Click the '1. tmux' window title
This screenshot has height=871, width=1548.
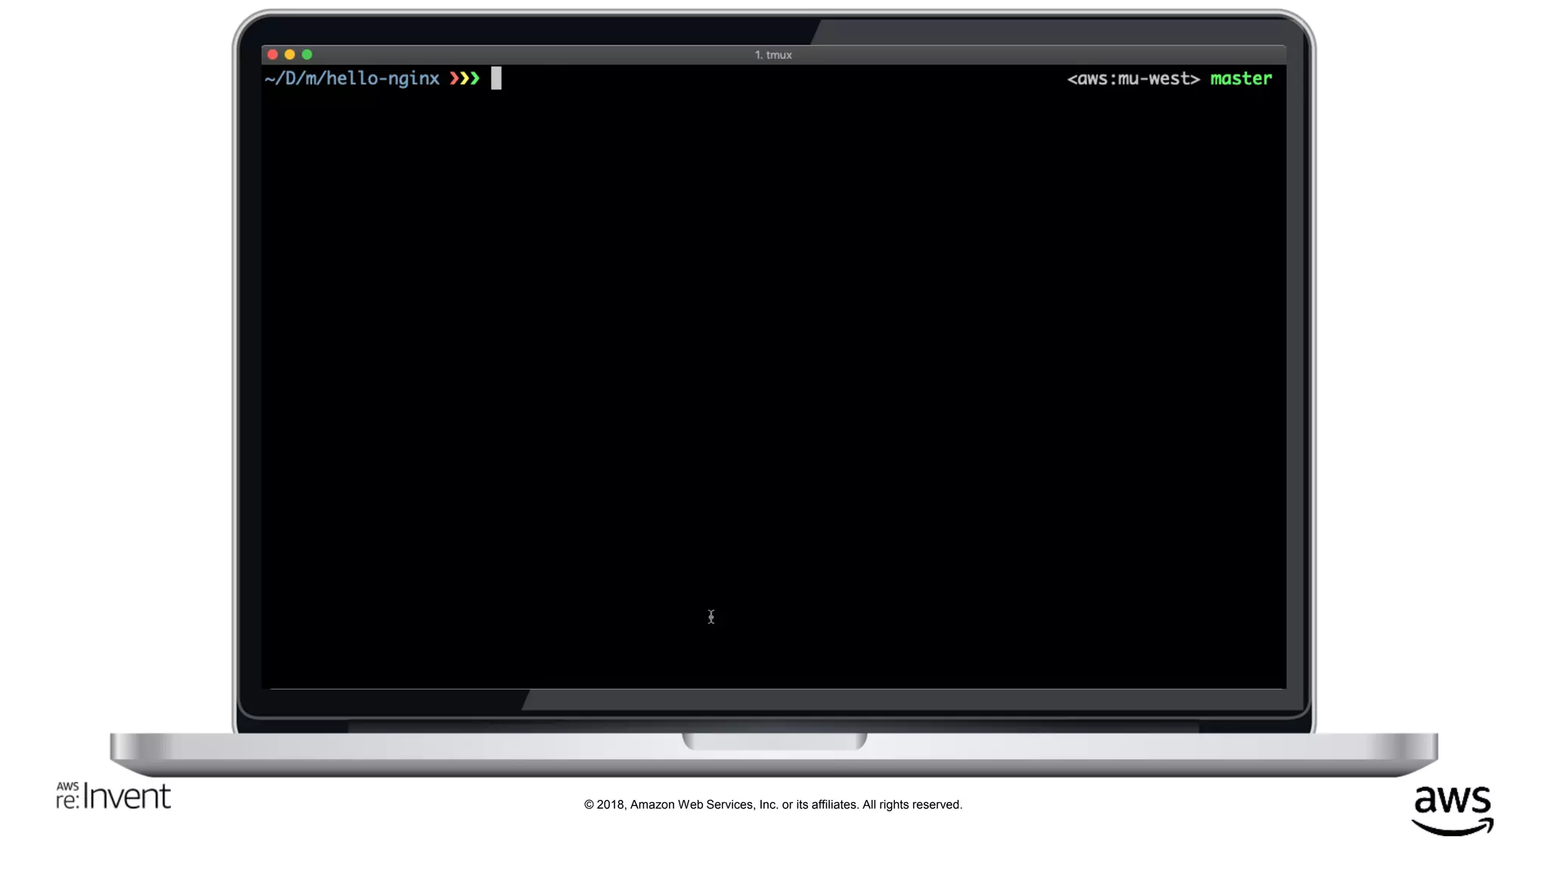click(x=772, y=55)
